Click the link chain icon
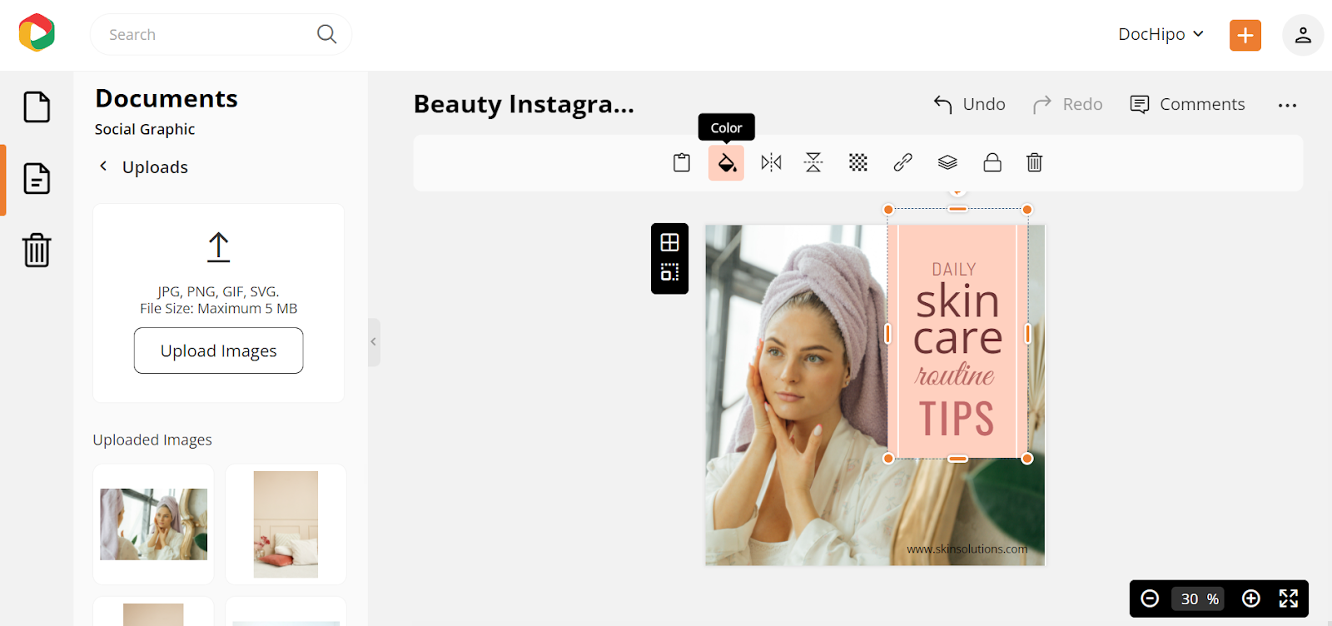 pos(903,162)
